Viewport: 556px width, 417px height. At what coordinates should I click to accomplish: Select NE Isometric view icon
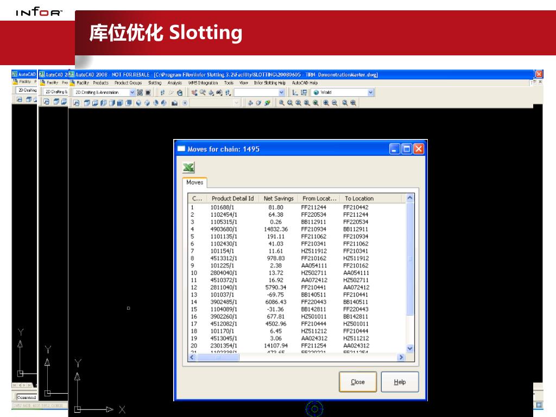pos(155,103)
